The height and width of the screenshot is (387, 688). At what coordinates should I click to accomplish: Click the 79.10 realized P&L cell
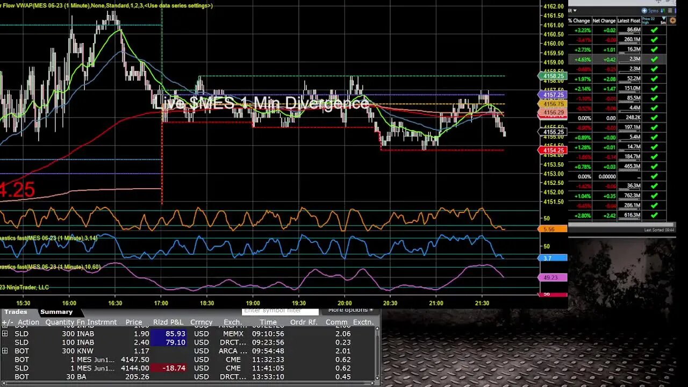[169, 342]
